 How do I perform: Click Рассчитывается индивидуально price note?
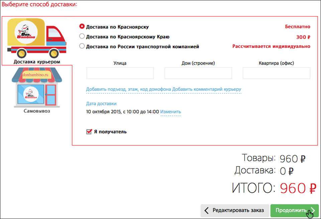pos(271,46)
